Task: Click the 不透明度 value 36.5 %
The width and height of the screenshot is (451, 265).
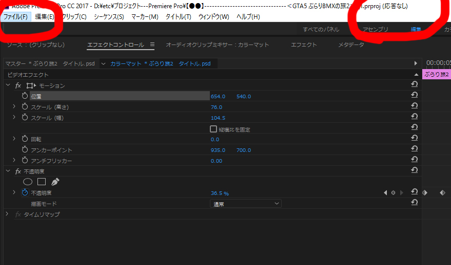Action: point(220,193)
